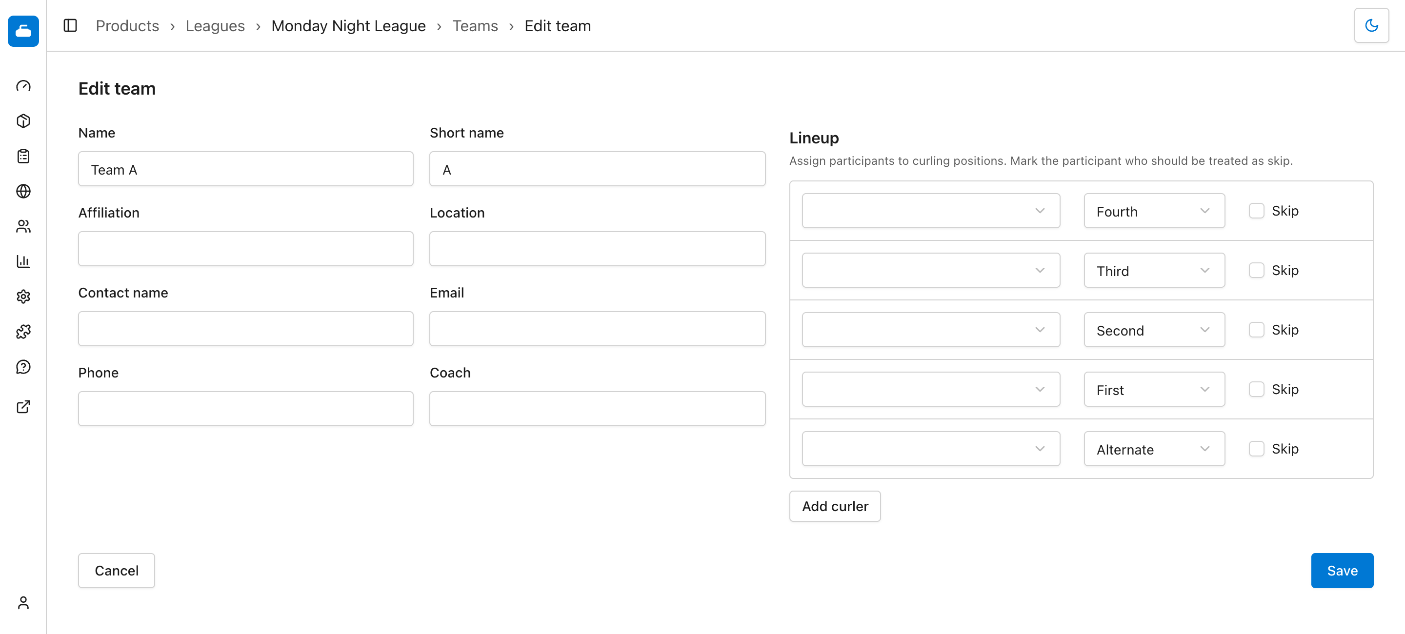Open the bar chart reports icon
The height and width of the screenshot is (634, 1405).
click(x=23, y=262)
